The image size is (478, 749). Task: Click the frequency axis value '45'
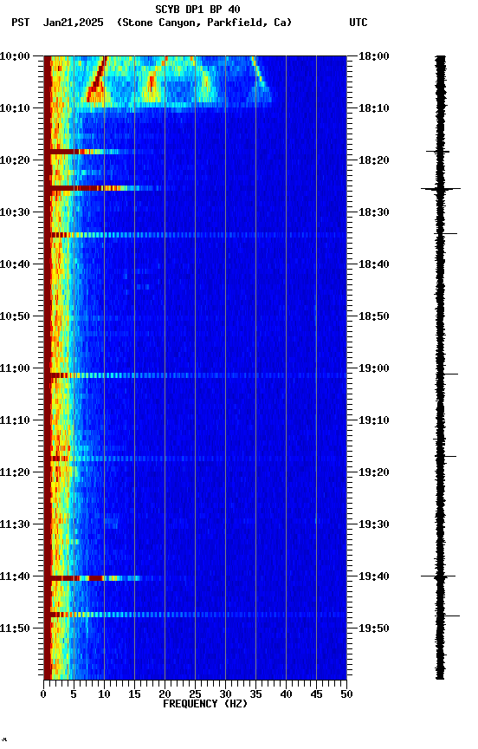316,694
